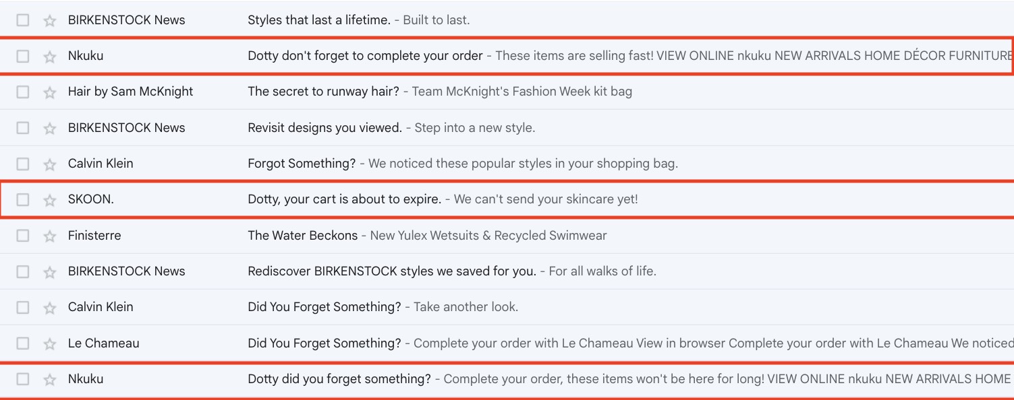Click the sender name "Le Chameau"

pyautogui.click(x=103, y=343)
